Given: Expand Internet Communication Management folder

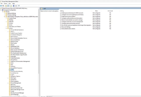Looking at the screenshot, I should [x=8, y=61].
